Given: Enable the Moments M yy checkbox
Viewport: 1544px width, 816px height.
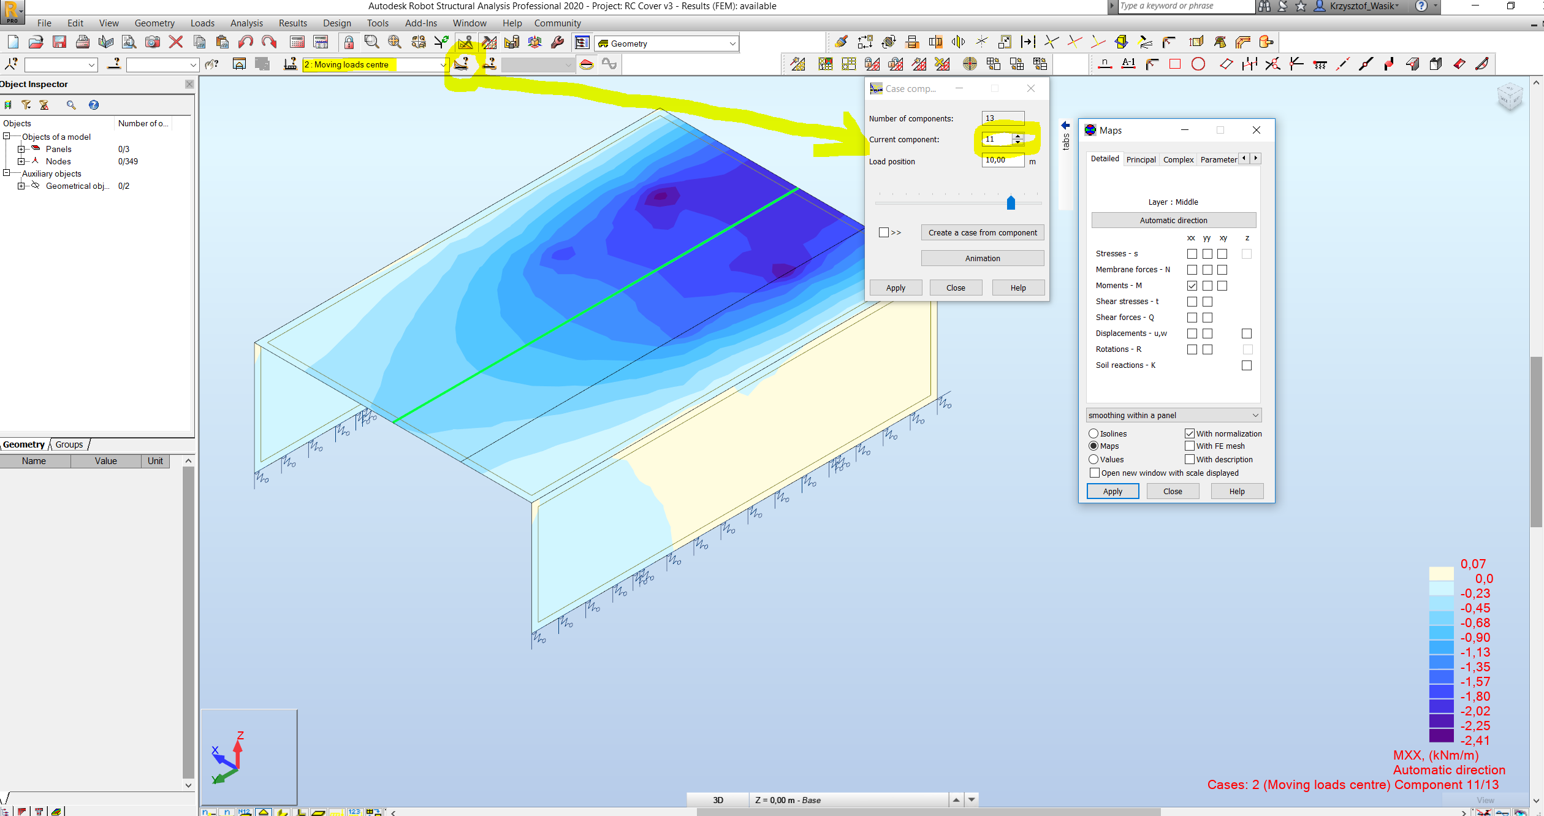Looking at the screenshot, I should click(x=1207, y=286).
